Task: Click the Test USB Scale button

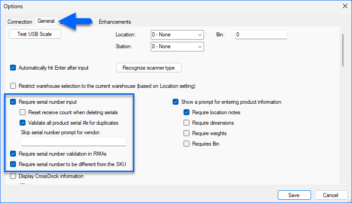Action: 35,35
